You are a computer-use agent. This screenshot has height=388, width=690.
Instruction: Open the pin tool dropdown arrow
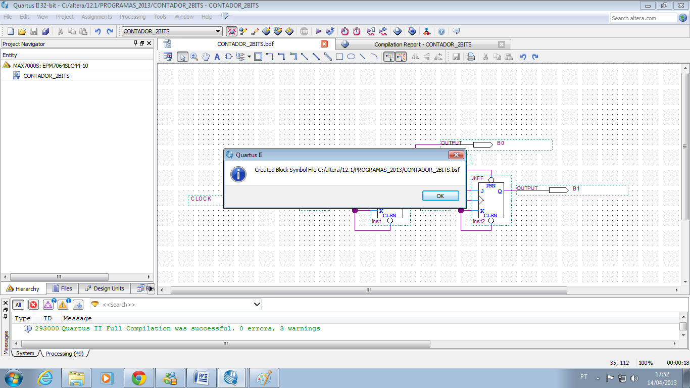coord(250,57)
